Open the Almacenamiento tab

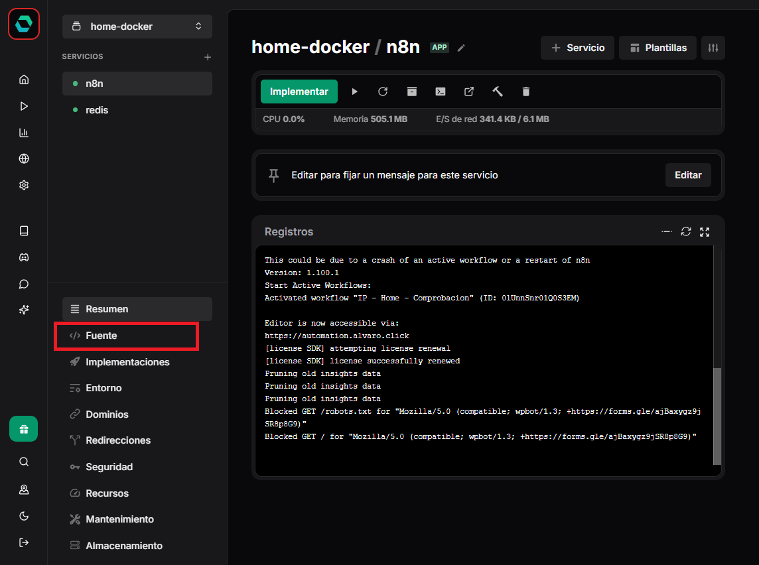(137, 546)
